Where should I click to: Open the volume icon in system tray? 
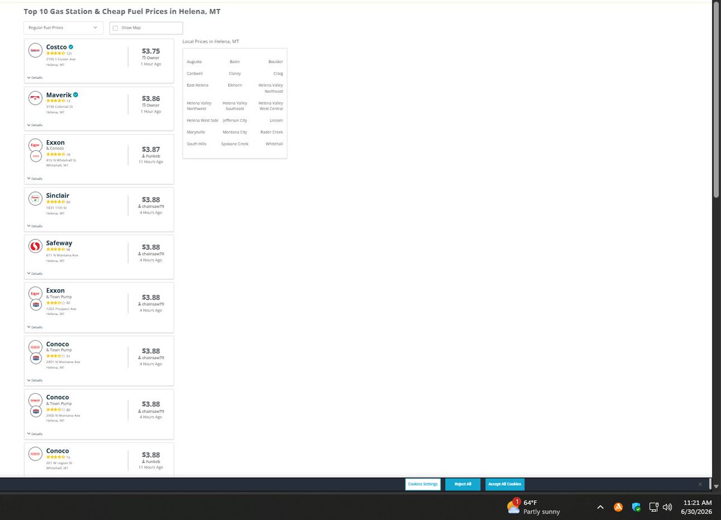pos(667,507)
